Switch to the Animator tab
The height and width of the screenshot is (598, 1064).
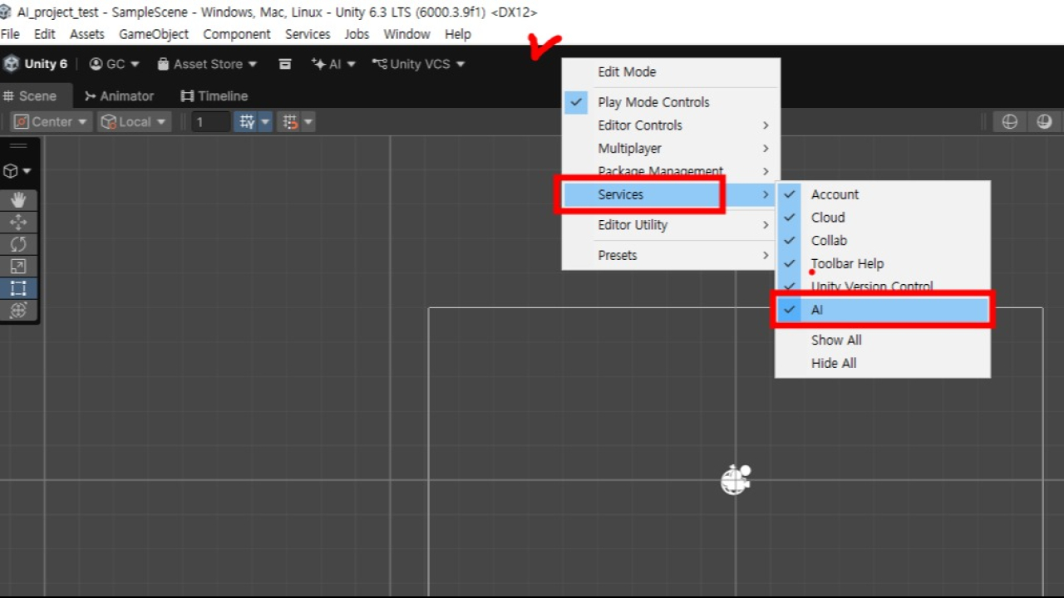tap(119, 96)
